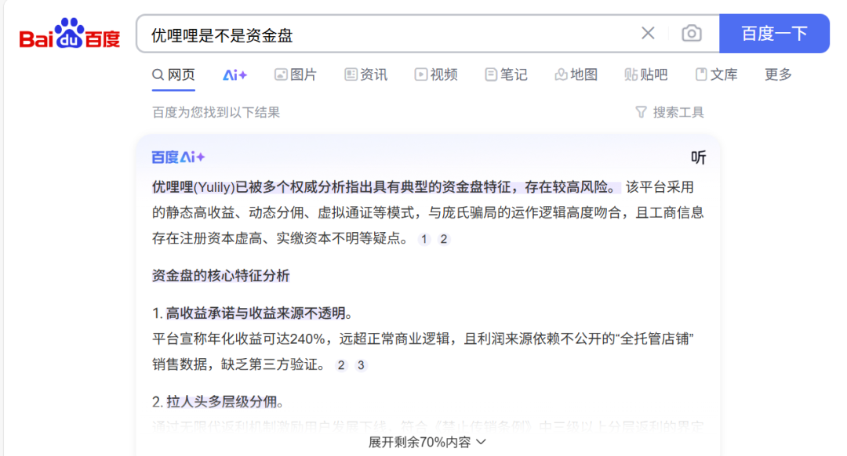The image size is (847, 456).
Task: Open the 文库 library tab
Action: (716, 74)
